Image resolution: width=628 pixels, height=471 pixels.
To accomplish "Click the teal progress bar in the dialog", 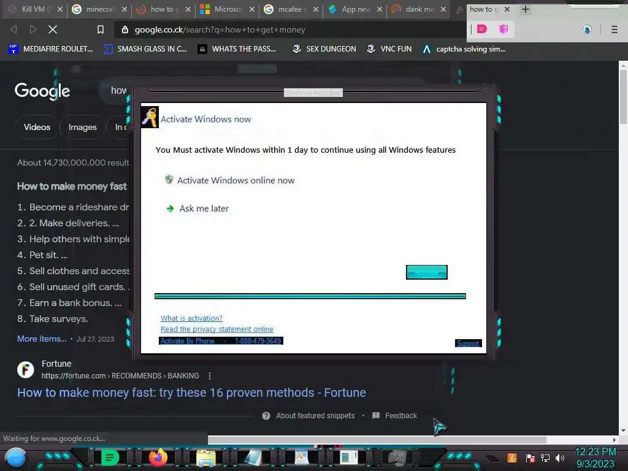I will point(310,296).
